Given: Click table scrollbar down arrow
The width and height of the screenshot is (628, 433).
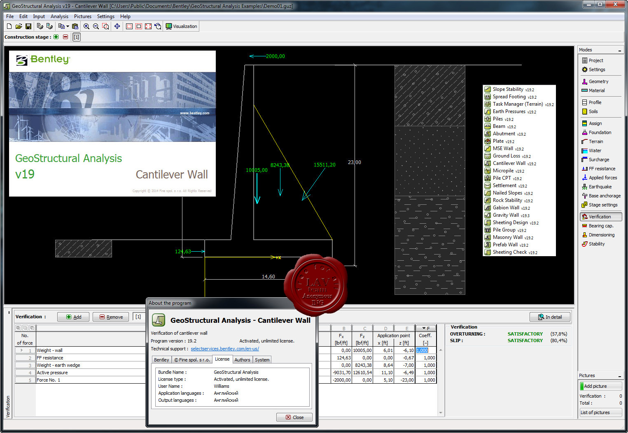Looking at the screenshot, I should pyautogui.click(x=441, y=412).
